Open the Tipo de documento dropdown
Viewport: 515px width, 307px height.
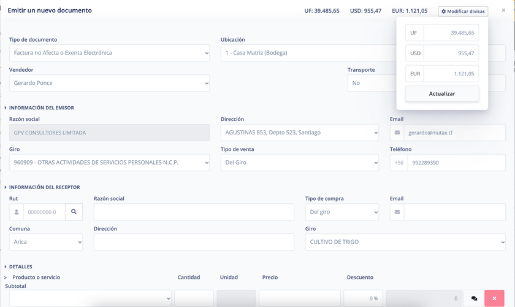point(109,53)
